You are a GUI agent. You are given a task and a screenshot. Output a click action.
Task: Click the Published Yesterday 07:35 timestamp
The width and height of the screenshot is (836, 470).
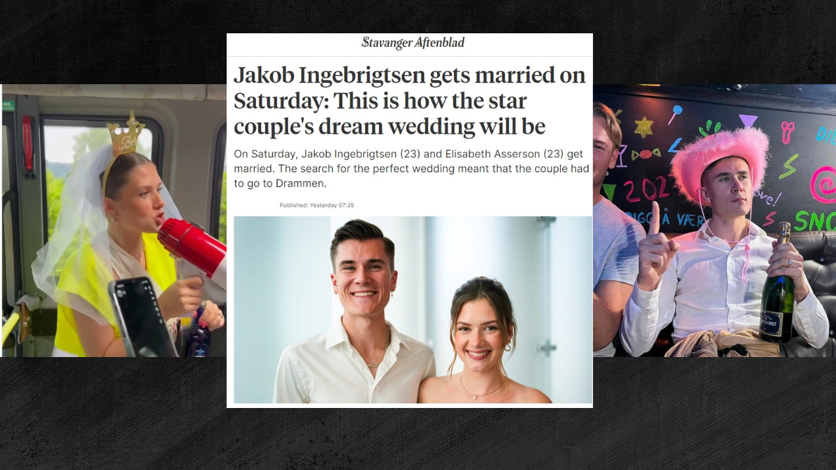[317, 205]
